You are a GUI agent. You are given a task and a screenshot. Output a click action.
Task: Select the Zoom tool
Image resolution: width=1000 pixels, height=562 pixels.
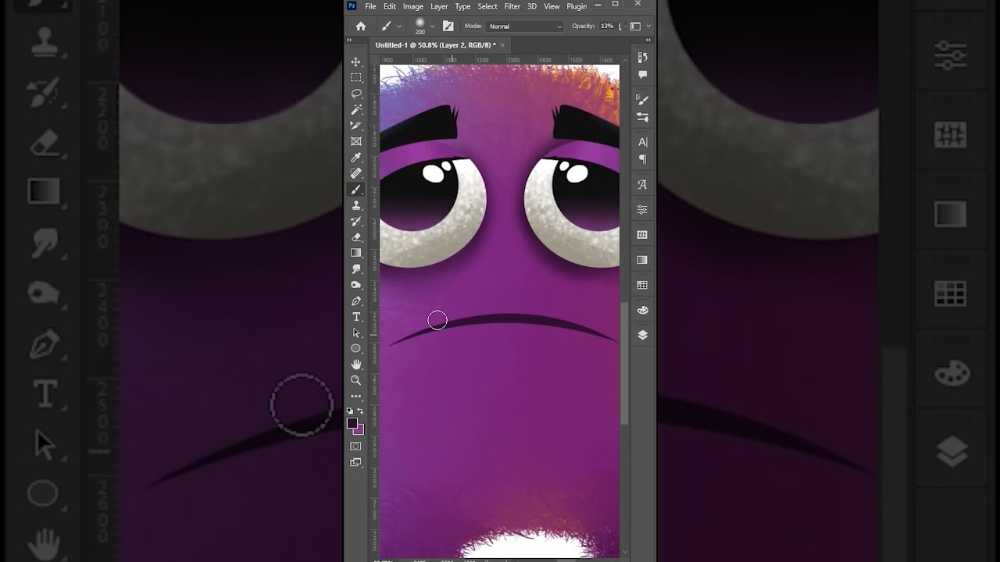[356, 380]
